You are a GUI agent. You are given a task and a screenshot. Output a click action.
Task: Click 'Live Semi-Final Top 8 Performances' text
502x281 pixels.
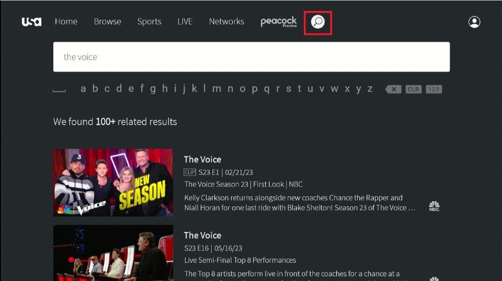click(240, 260)
